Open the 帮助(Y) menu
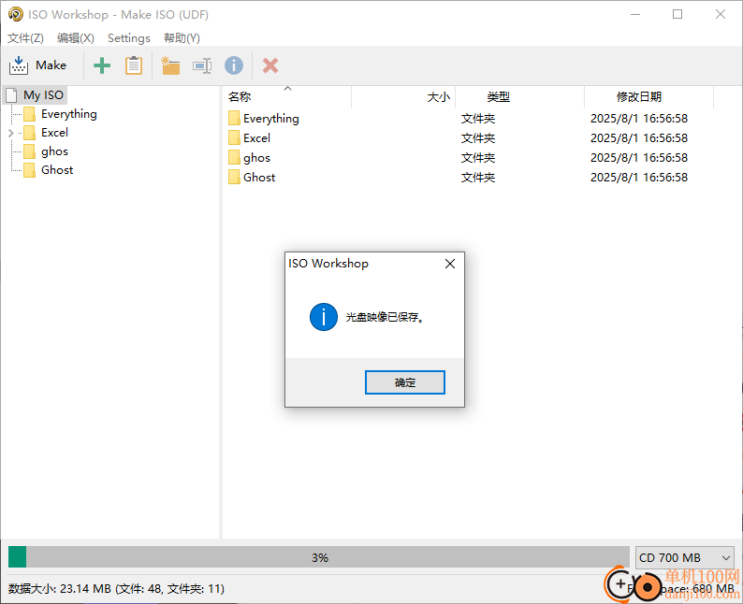 click(x=182, y=38)
